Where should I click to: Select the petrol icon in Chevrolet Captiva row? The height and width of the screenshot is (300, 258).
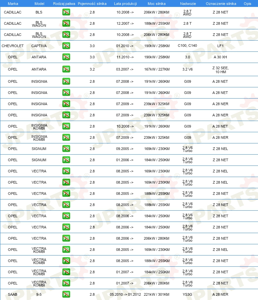pyautogui.click(x=66, y=46)
